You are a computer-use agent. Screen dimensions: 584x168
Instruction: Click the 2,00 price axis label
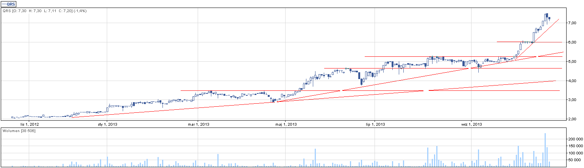point(572,119)
